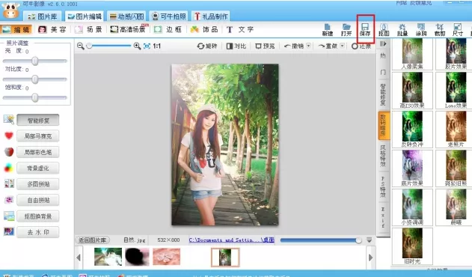This screenshot has height=277, width=472.
Task: Switch to the 图片编辑 photo edit tab
Action: [85, 16]
